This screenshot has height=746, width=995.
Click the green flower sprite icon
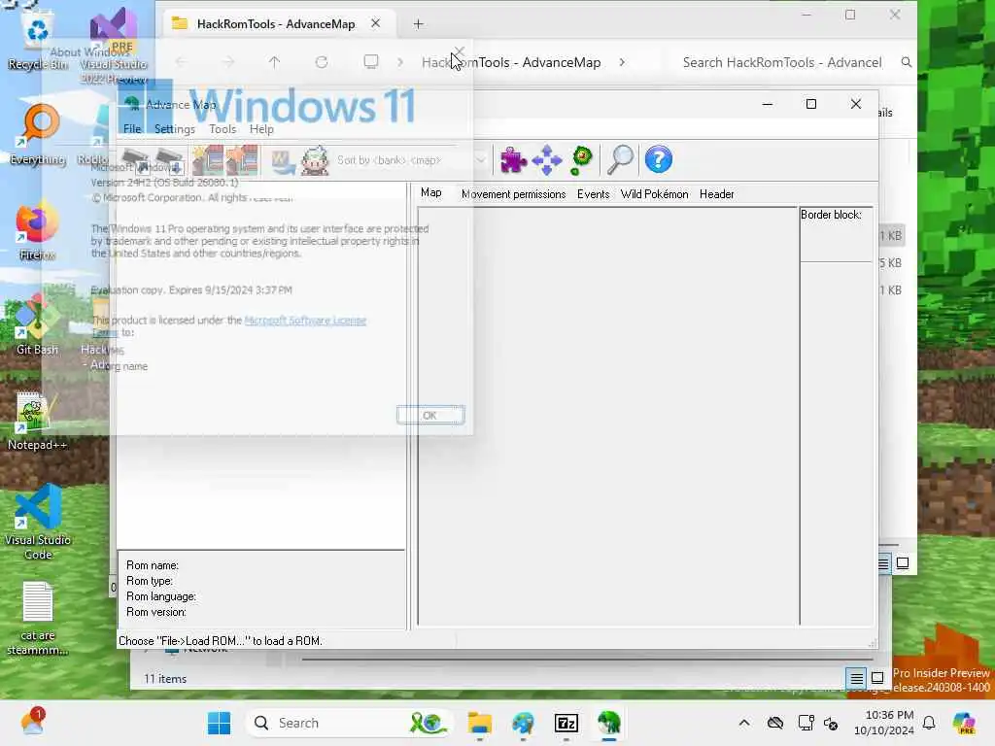tap(581, 160)
